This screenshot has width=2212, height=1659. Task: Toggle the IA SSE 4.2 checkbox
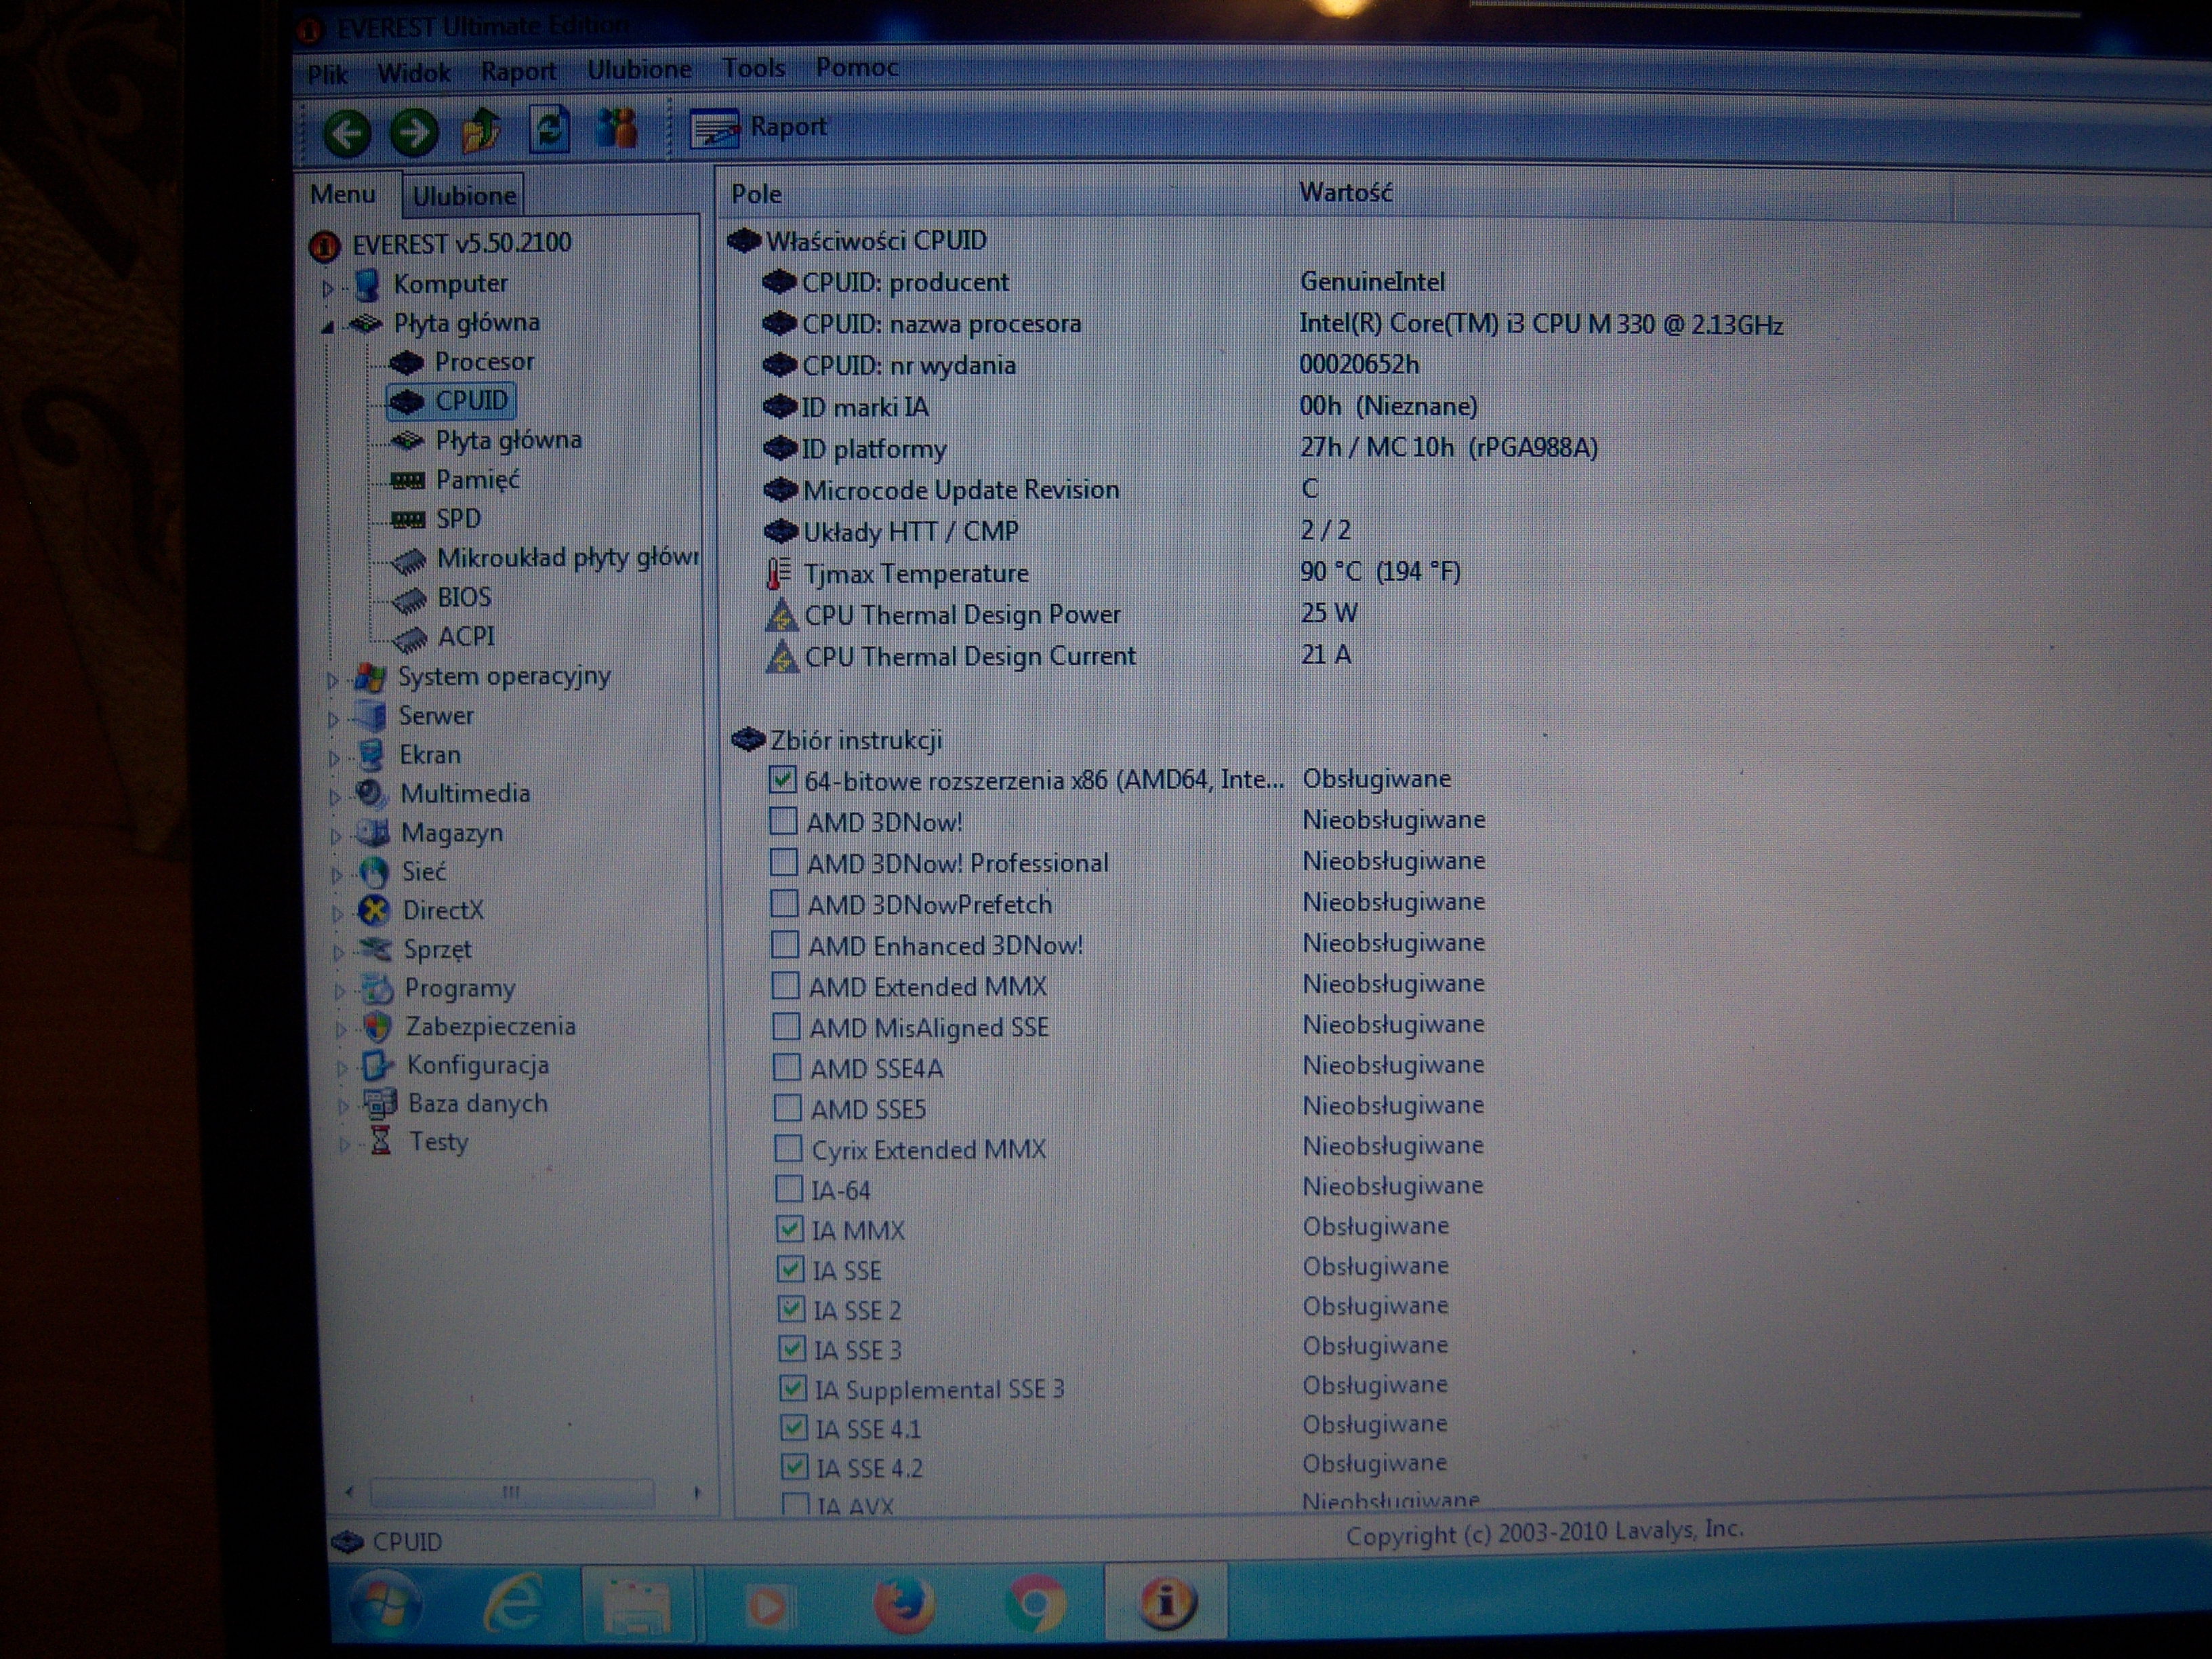794,1467
